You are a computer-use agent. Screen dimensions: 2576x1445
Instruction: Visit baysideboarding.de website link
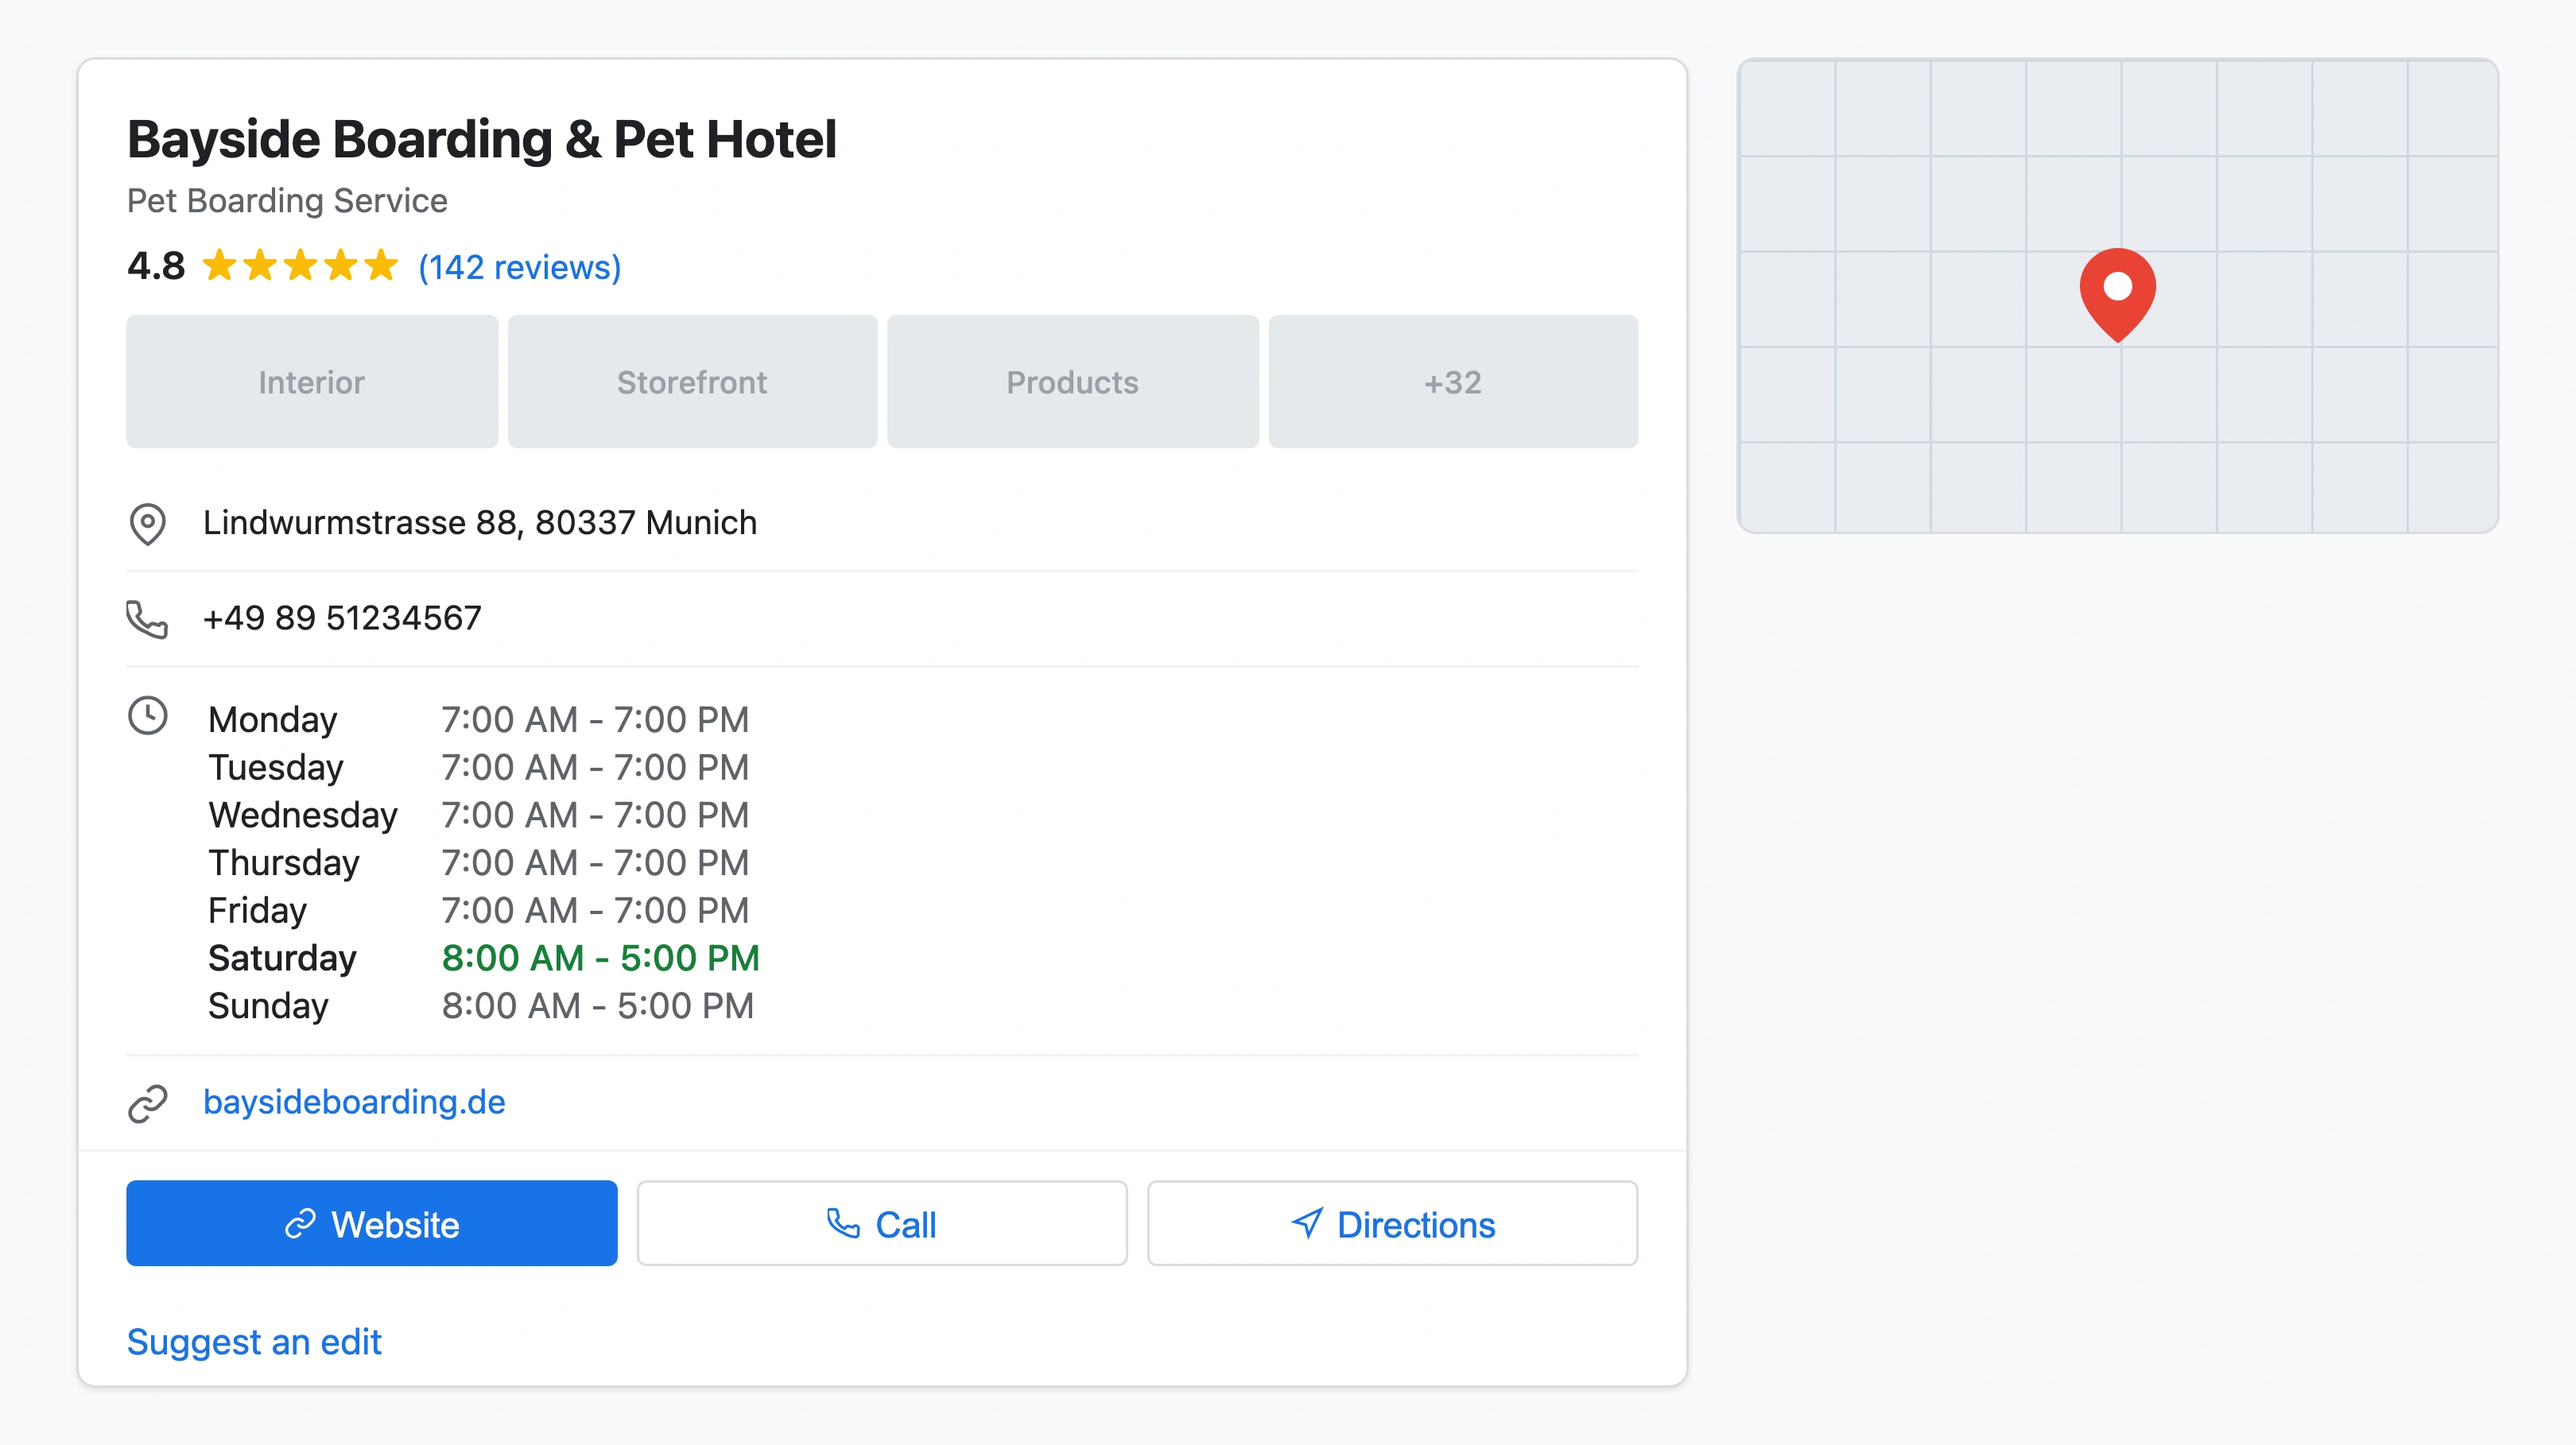354,1102
